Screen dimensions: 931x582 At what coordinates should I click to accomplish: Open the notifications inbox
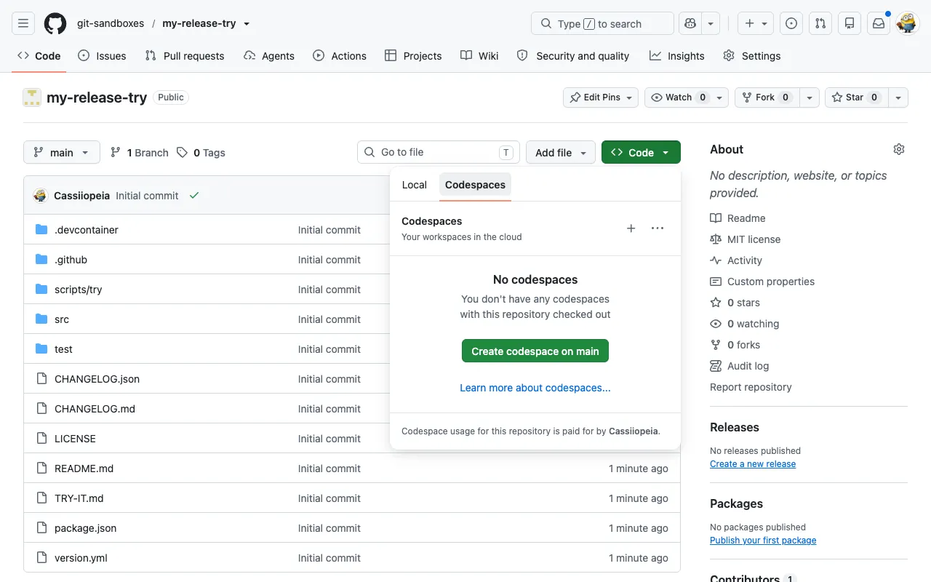tap(879, 23)
